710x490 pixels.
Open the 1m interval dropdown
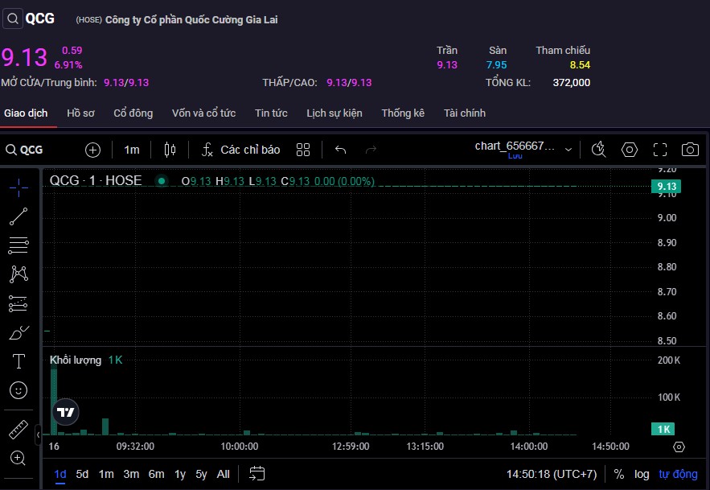[132, 150]
